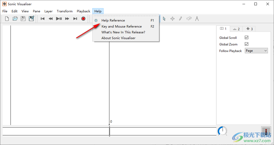Screen dimensions: 274x145
Task: Click the Open file folder icon
Action: tap(15, 19)
